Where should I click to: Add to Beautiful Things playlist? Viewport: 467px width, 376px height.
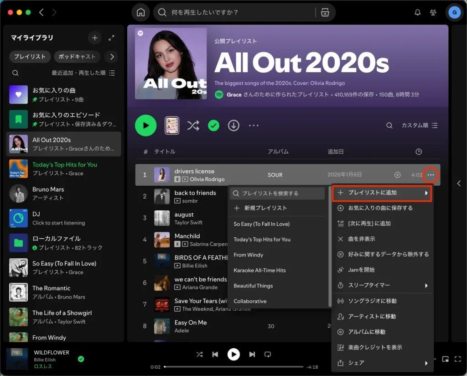(277, 286)
